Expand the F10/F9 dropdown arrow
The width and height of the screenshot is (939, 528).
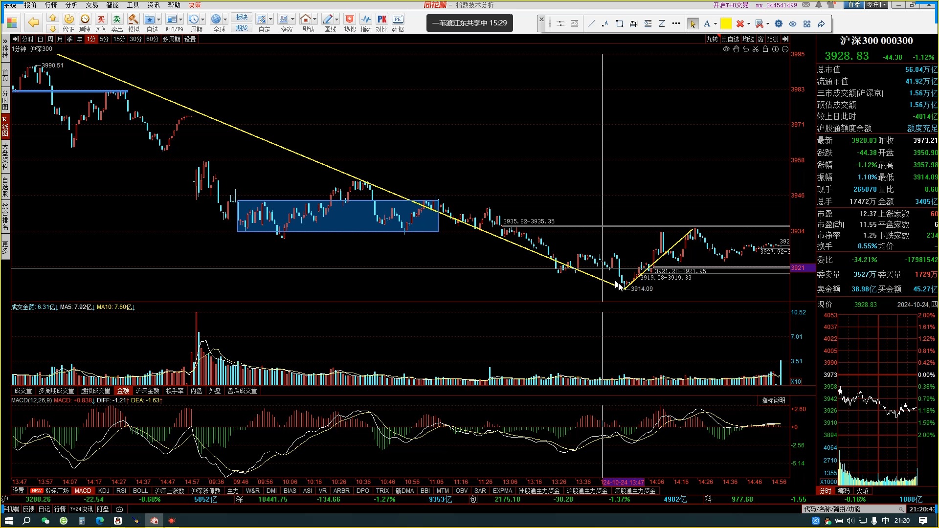click(x=181, y=20)
